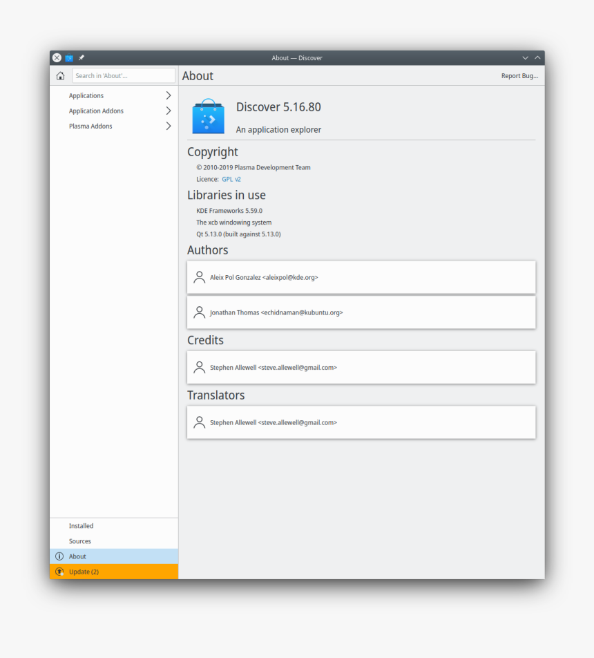Click the Update arrow icon in sidebar
The image size is (594, 658).
59,572
